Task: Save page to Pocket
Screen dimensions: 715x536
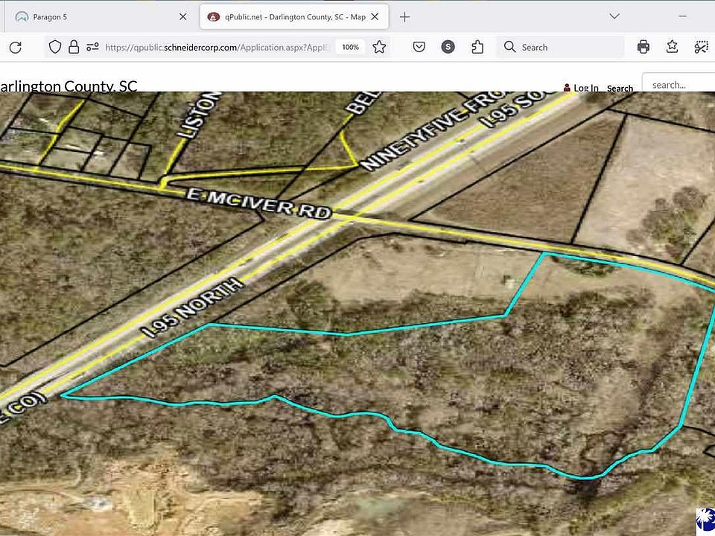Action: pyautogui.click(x=419, y=47)
